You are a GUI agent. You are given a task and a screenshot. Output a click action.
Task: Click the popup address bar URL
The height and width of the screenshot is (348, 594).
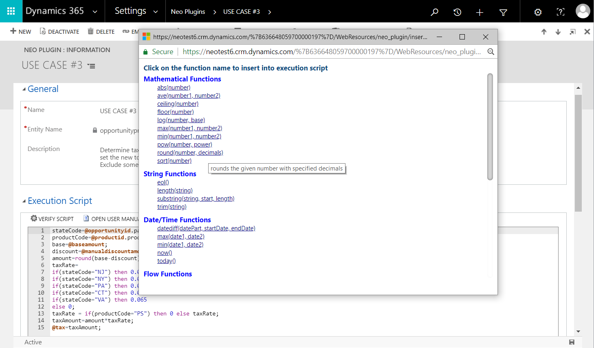[x=332, y=52]
